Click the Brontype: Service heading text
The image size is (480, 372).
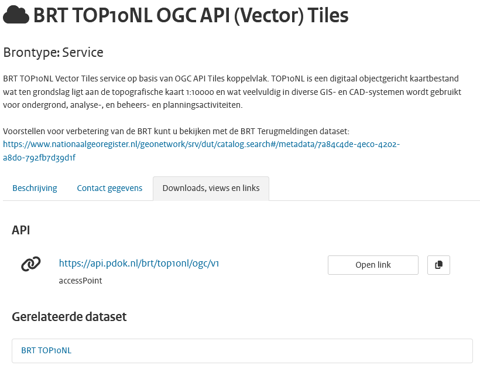coord(53,52)
